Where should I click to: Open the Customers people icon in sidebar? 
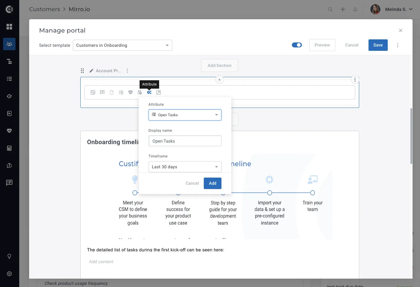[x=9, y=44]
